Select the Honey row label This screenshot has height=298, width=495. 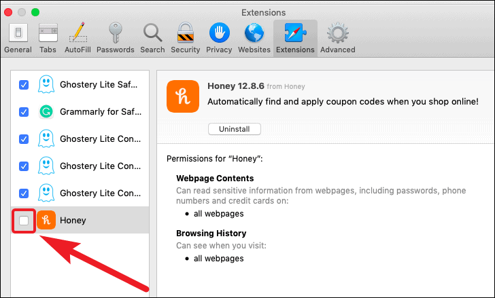73,220
